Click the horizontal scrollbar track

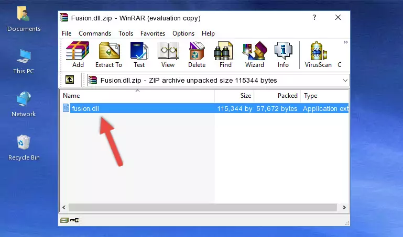[x=202, y=207]
